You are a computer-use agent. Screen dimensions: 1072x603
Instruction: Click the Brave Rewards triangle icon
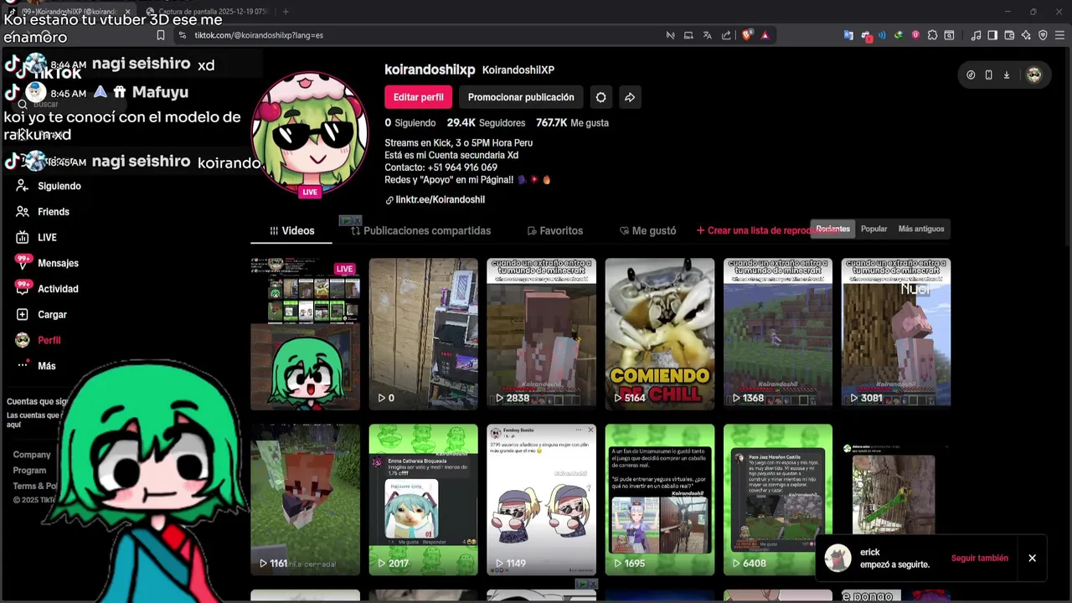point(765,35)
